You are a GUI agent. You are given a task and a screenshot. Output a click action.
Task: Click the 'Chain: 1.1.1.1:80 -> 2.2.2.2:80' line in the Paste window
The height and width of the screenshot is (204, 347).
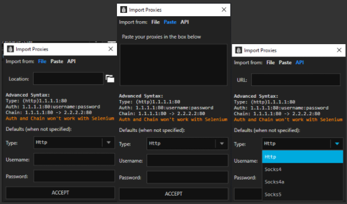coord(162,113)
